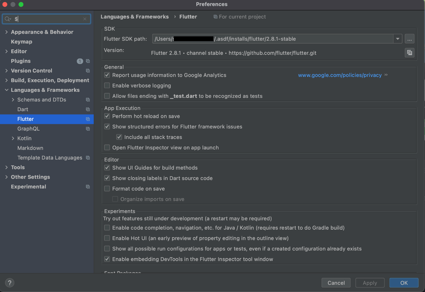425x292 pixels.
Task: Toggle Allow files ending with _test.dart checkbox
Action: (x=107, y=96)
